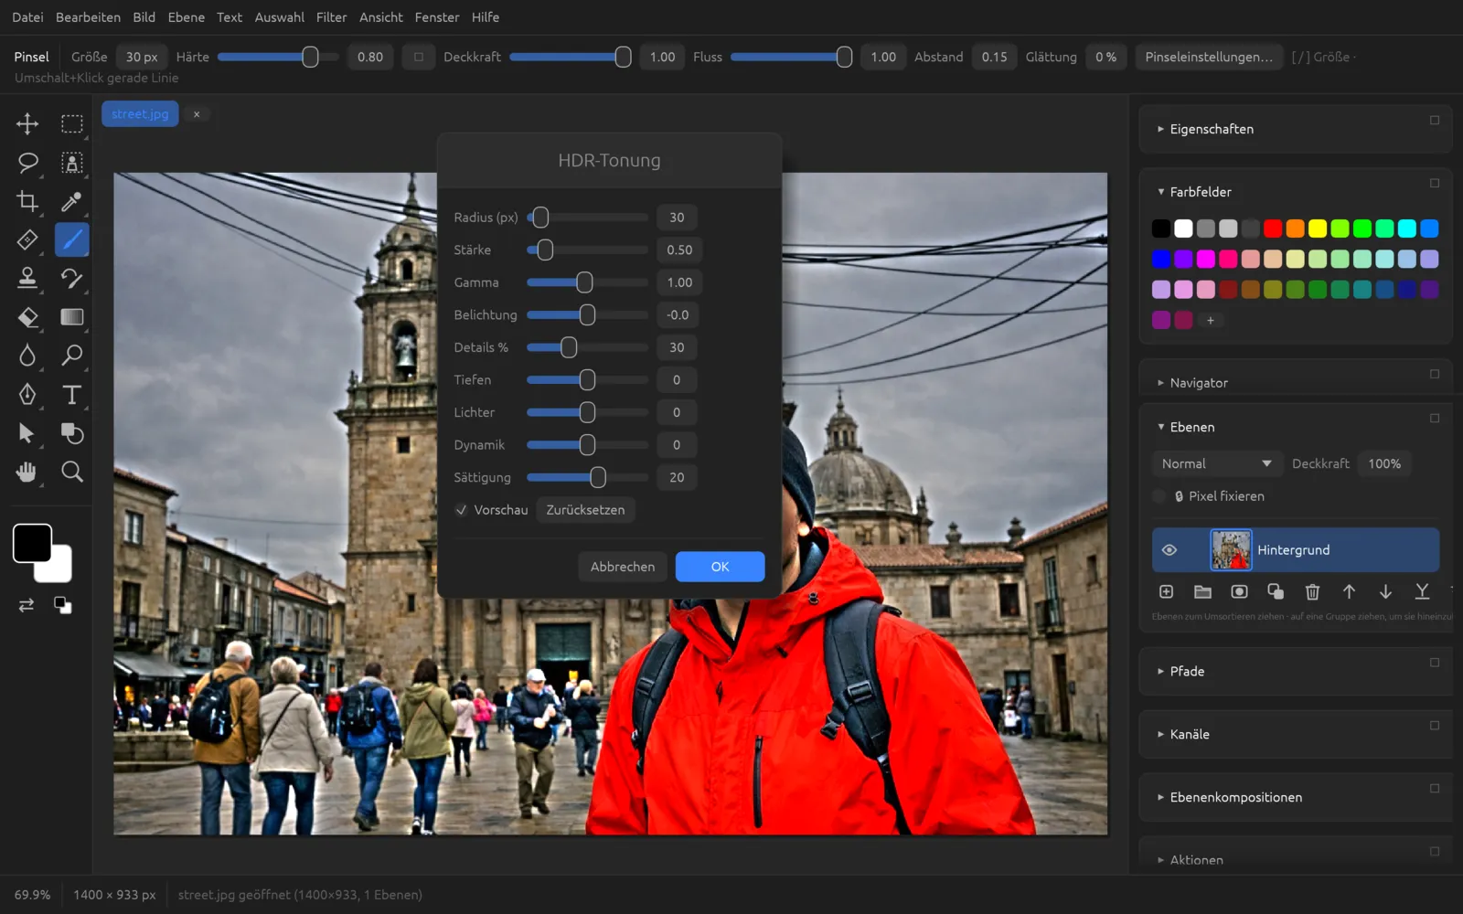Image resolution: width=1463 pixels, height=914 pixels.
Task: Select the Clone Stamp tool
Action: tap(27, 278)
